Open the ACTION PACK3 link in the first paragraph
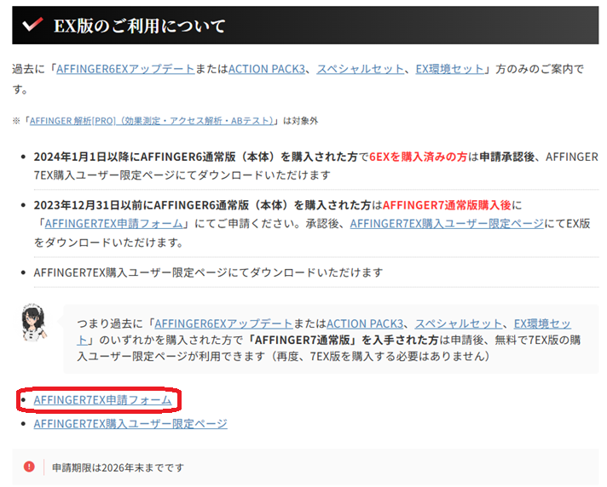The height and width of the screenshot is (487, 607). (x=267, y=69)
